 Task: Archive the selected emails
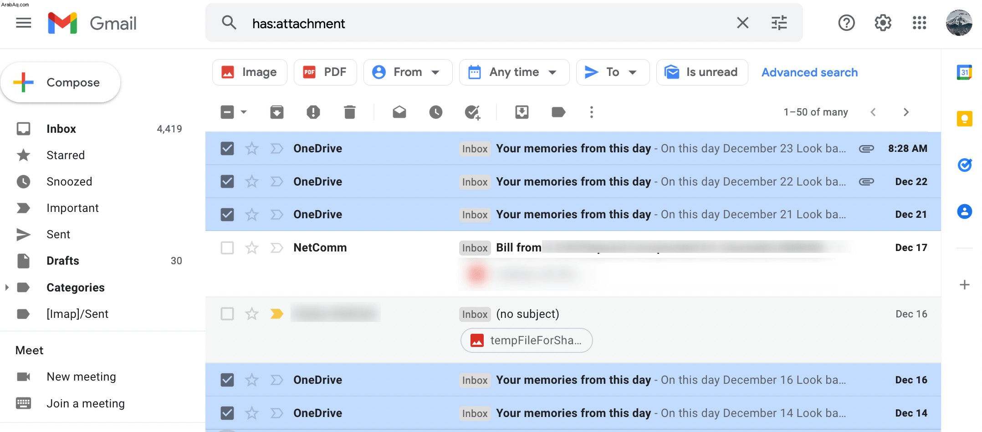pyautogui.click(x=276, y=112)
